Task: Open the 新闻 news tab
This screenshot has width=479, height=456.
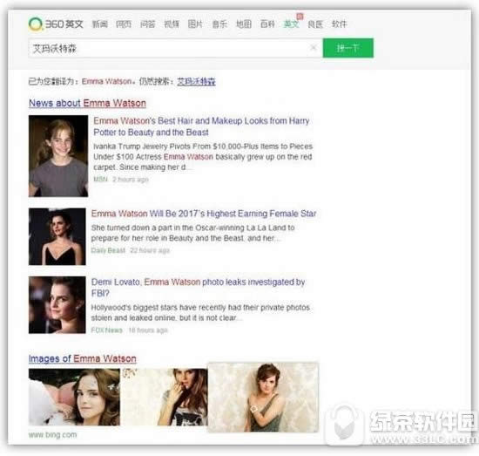Action: (x=100, y=24)
